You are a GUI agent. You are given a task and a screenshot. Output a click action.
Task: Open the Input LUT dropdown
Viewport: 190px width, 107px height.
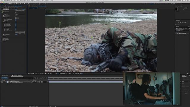pyautogui.click(x=20, y=14)
